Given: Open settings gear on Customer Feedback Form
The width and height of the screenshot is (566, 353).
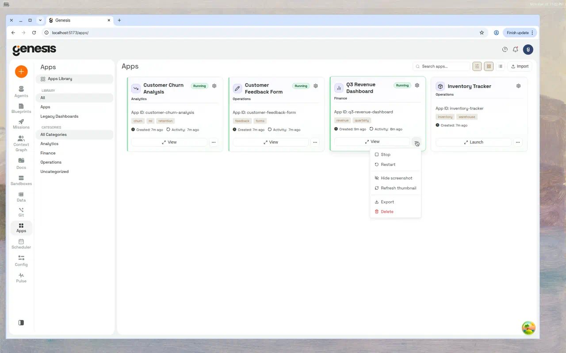Looking at the screenshot, I should (316, 86).
